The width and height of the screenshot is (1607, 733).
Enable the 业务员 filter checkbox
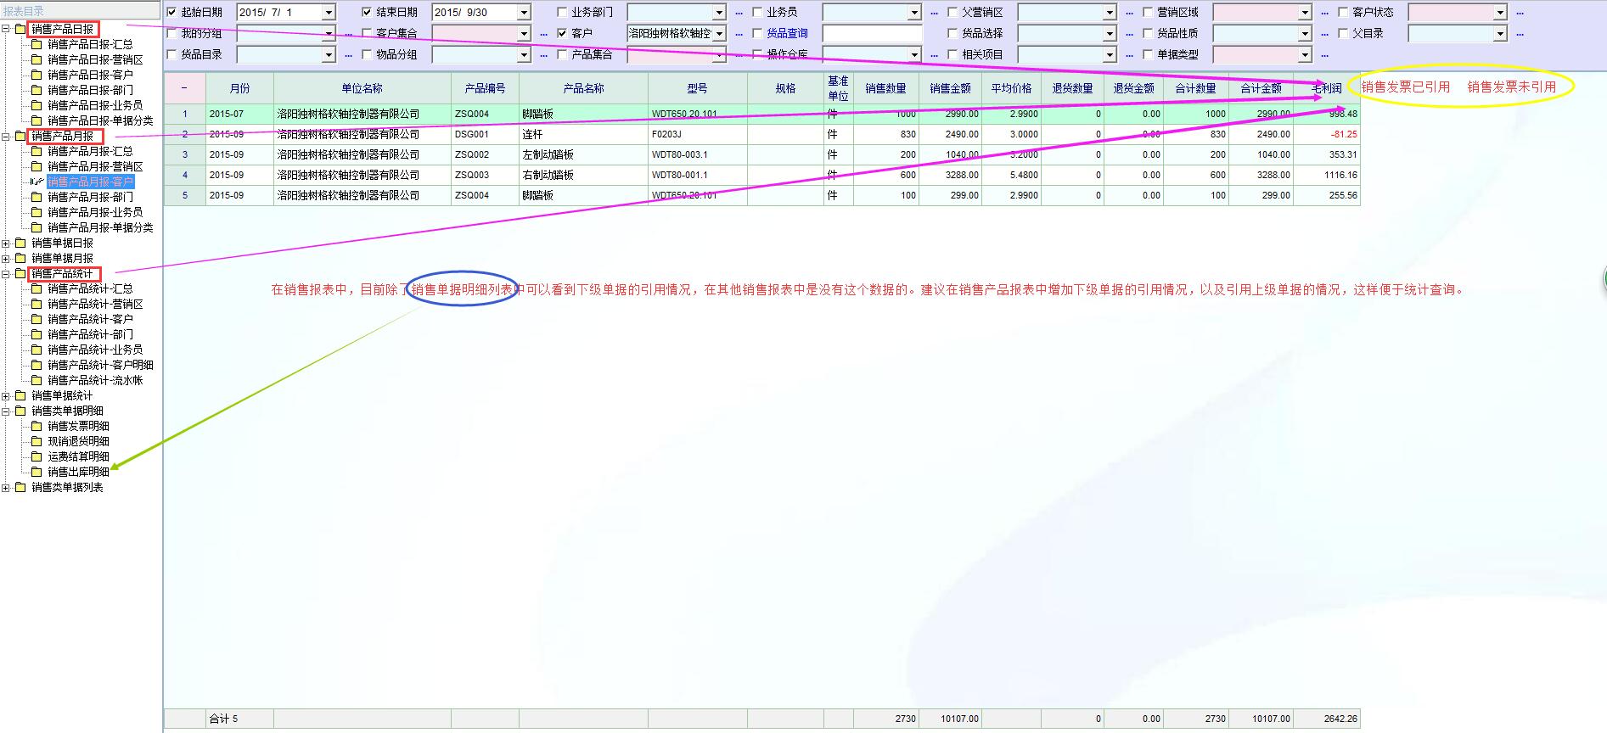click(758, 12)
